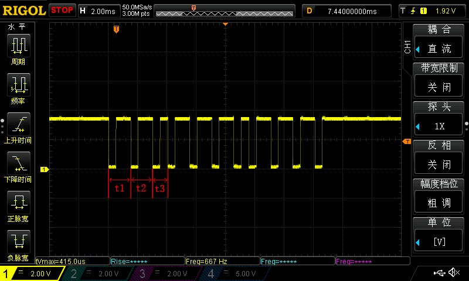Screen dimensions: 469x281
Task: Select channel 1 tab with 2.00 V
Action: coord(31,273)
